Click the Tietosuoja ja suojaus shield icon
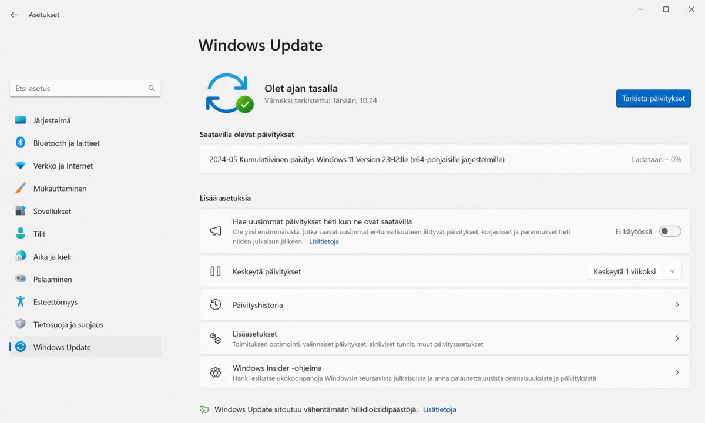This screenshot has width=705, height=423. (21, 324)
